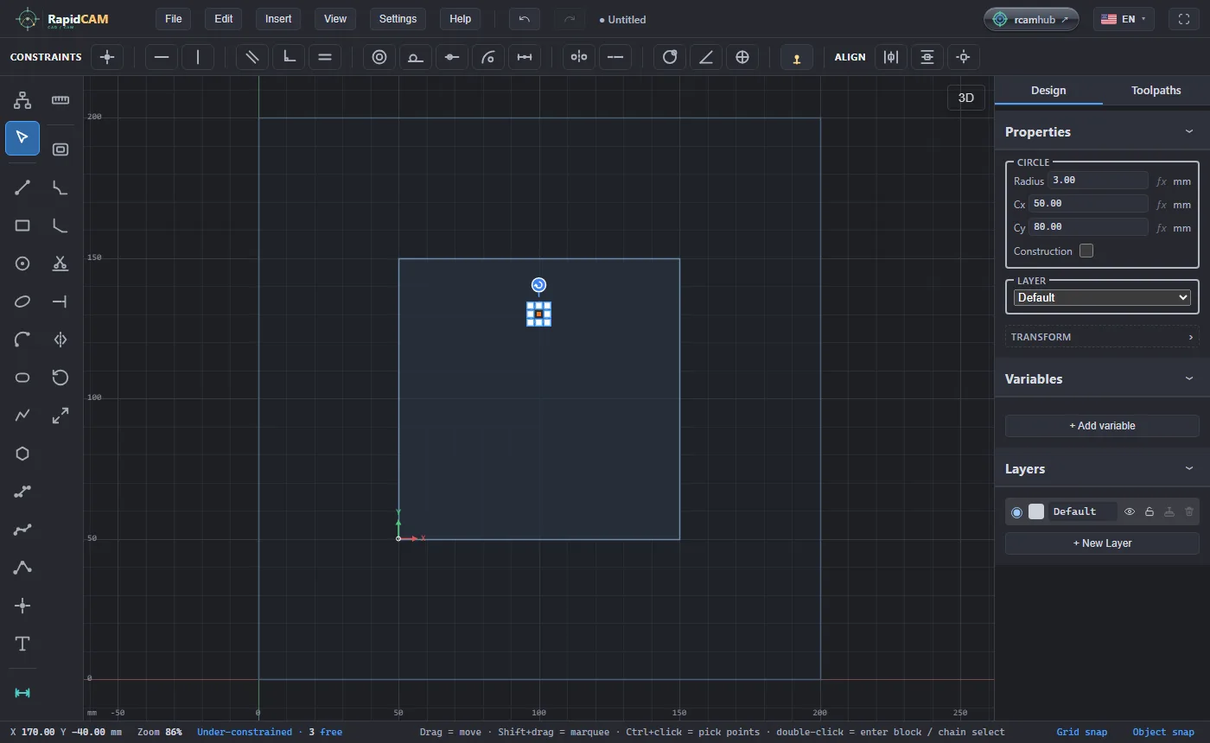Viewport: 1210px width, 743px height.
Task: Click the New Layer button
Action: point(1102,543)
